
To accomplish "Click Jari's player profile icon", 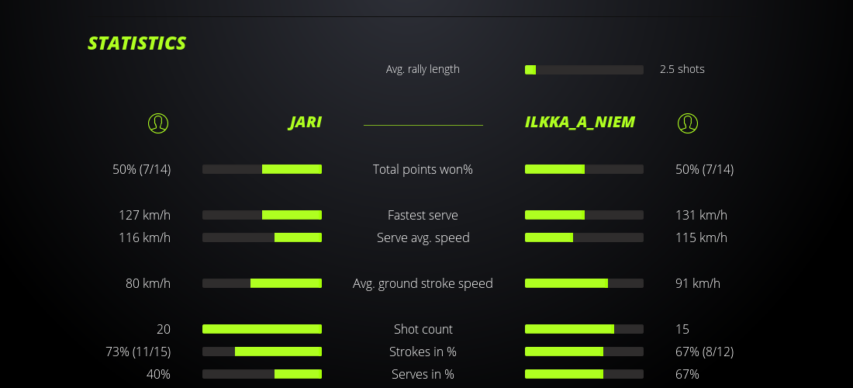I will click(x=158, y=123).
